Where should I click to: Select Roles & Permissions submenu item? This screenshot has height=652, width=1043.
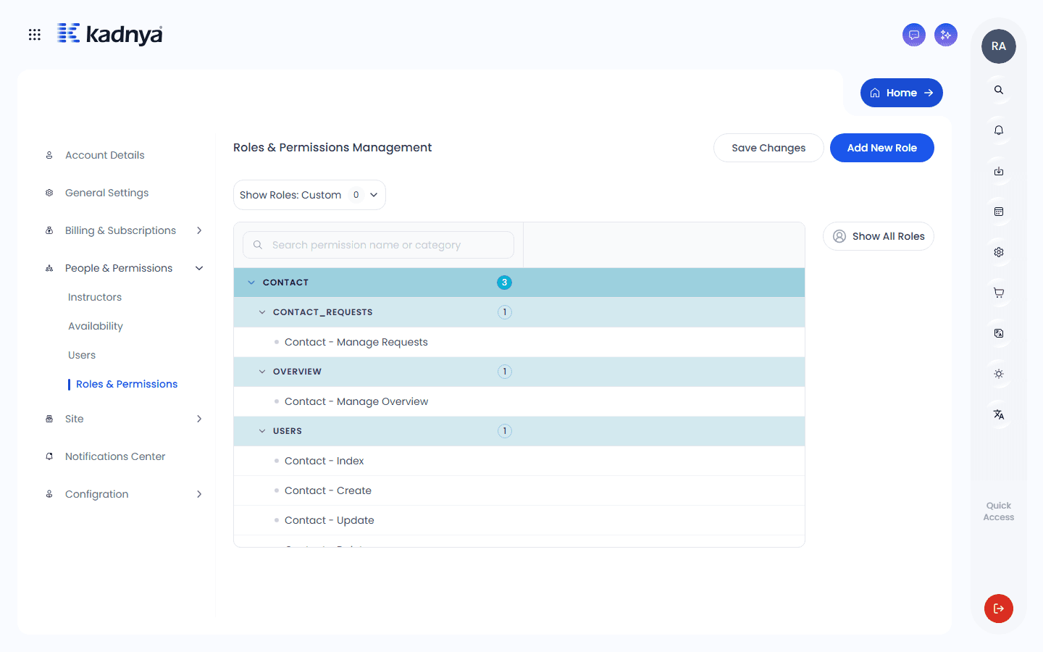point(127,384)
